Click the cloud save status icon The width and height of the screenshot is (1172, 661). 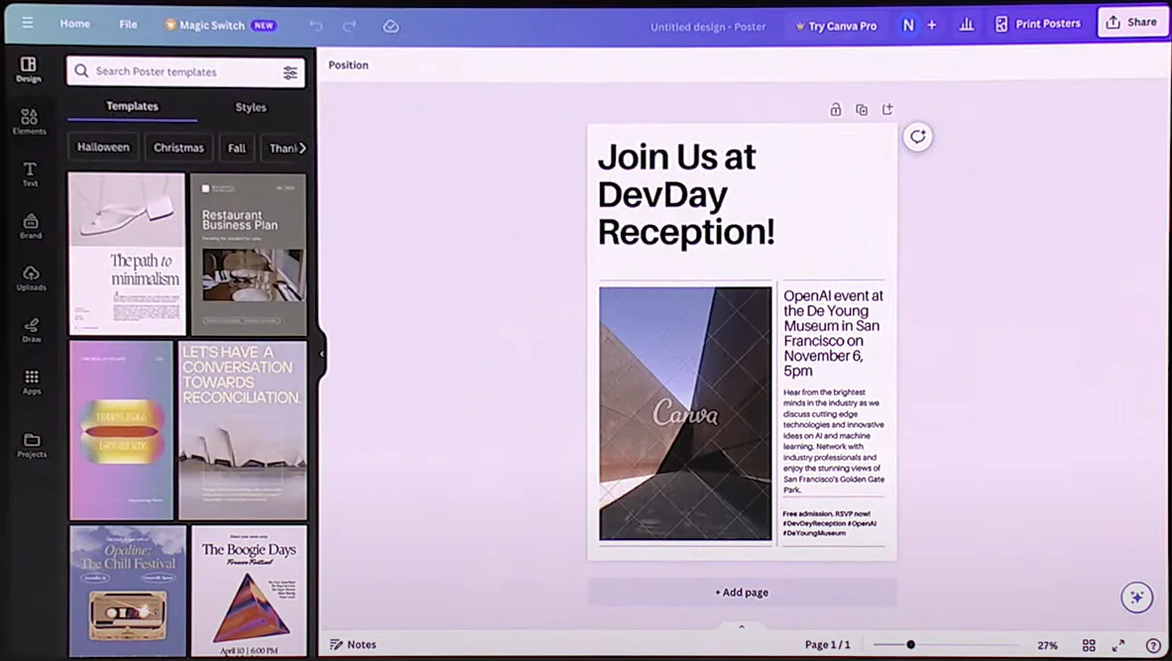(391, 26)
